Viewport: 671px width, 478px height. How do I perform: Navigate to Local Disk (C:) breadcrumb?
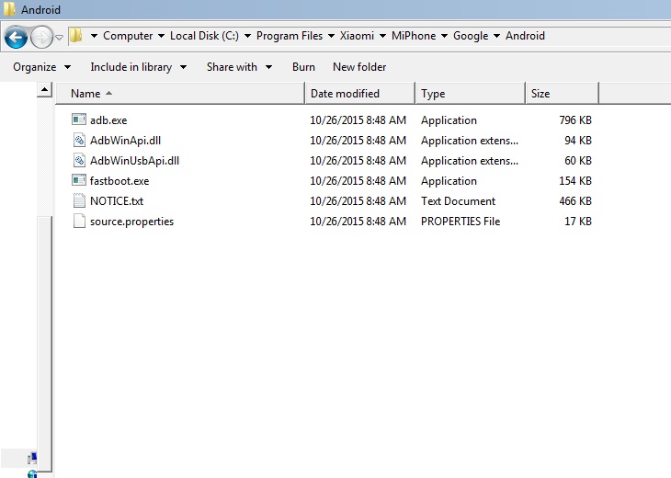204,36
